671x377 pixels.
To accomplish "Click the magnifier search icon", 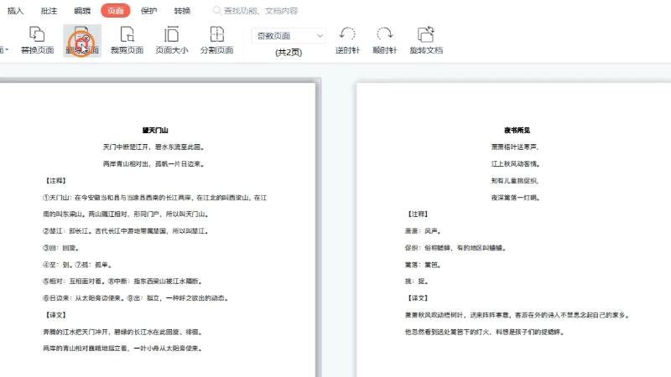I will pos(218,11).
